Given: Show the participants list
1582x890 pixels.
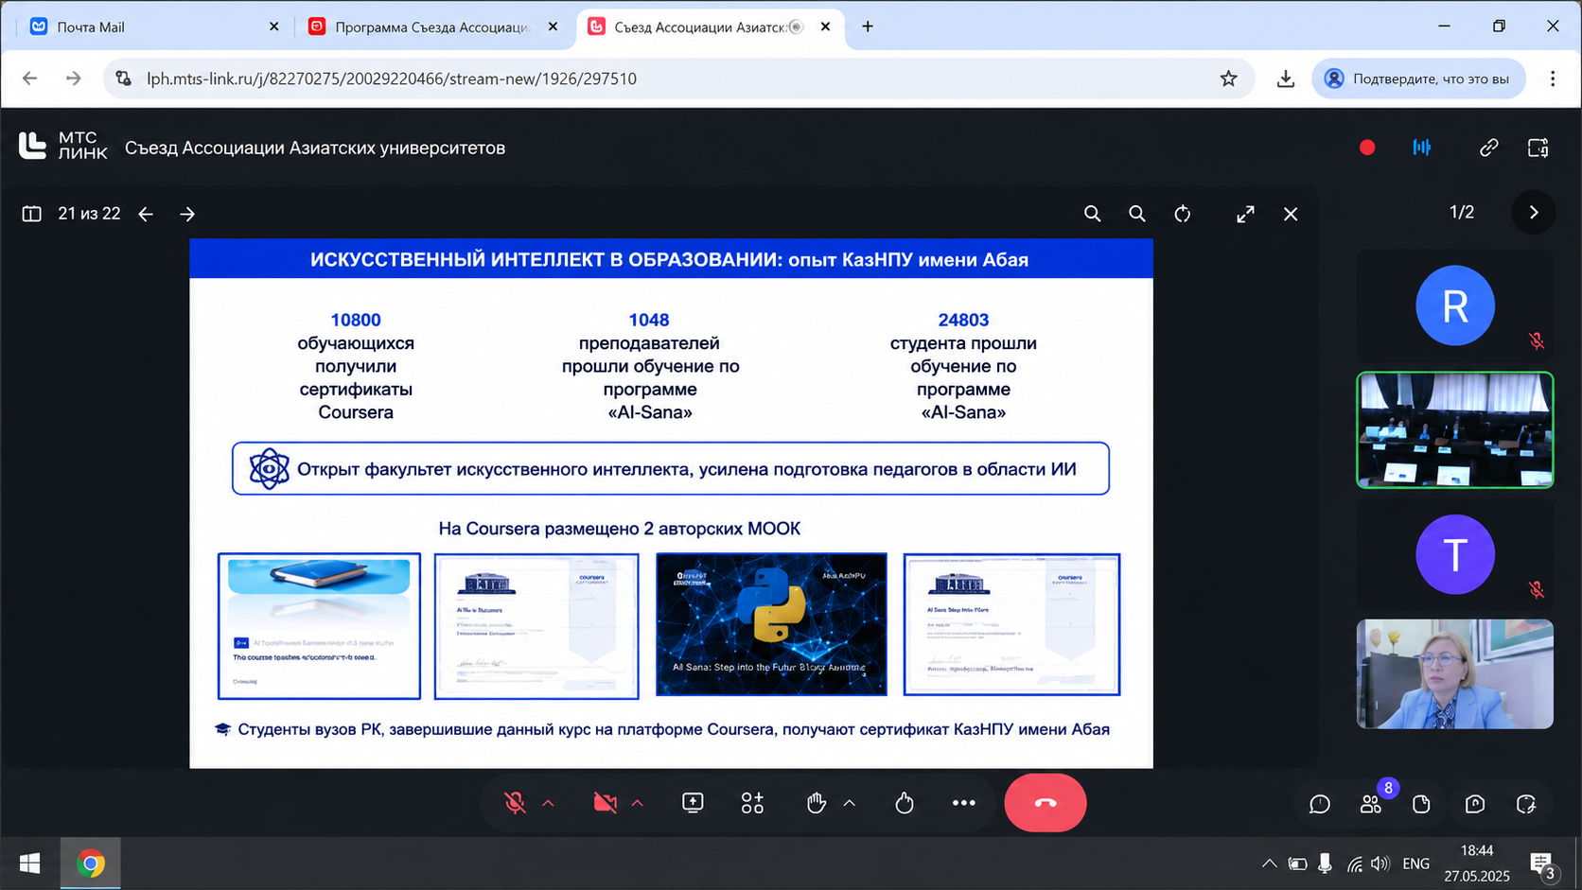Looking at the screenshot, I should 1371,804.
